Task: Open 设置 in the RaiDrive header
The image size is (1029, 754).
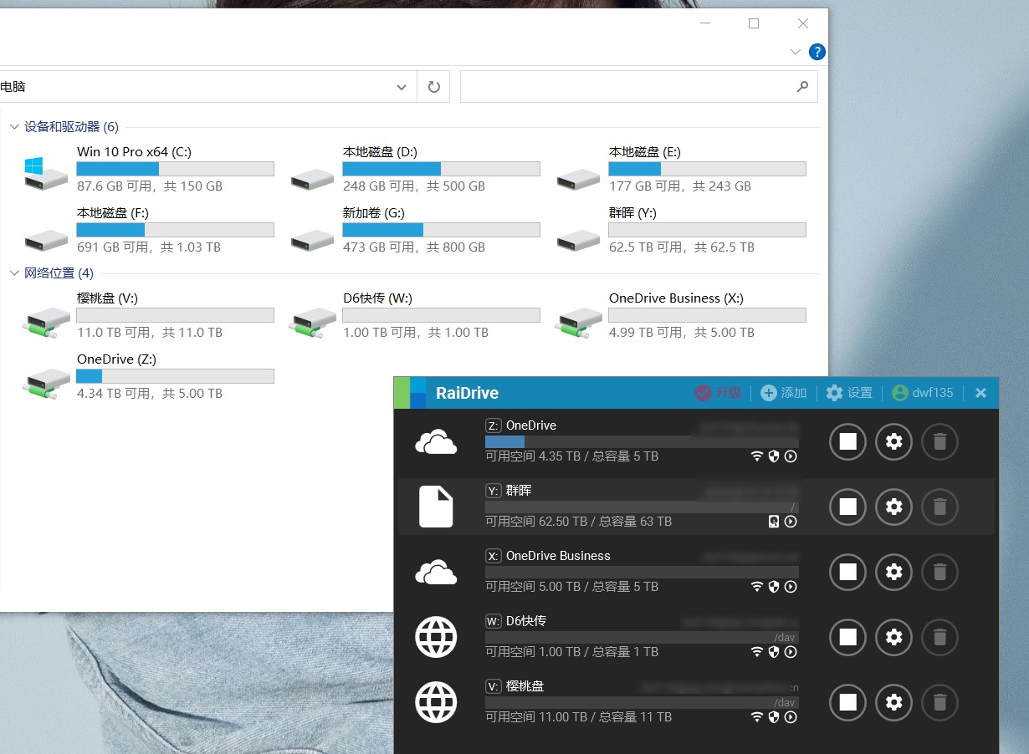Action: [x=849, y=393]
